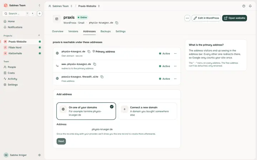
Task: Click the 'What is the primary address?' heading
Action: click(206, 45)
